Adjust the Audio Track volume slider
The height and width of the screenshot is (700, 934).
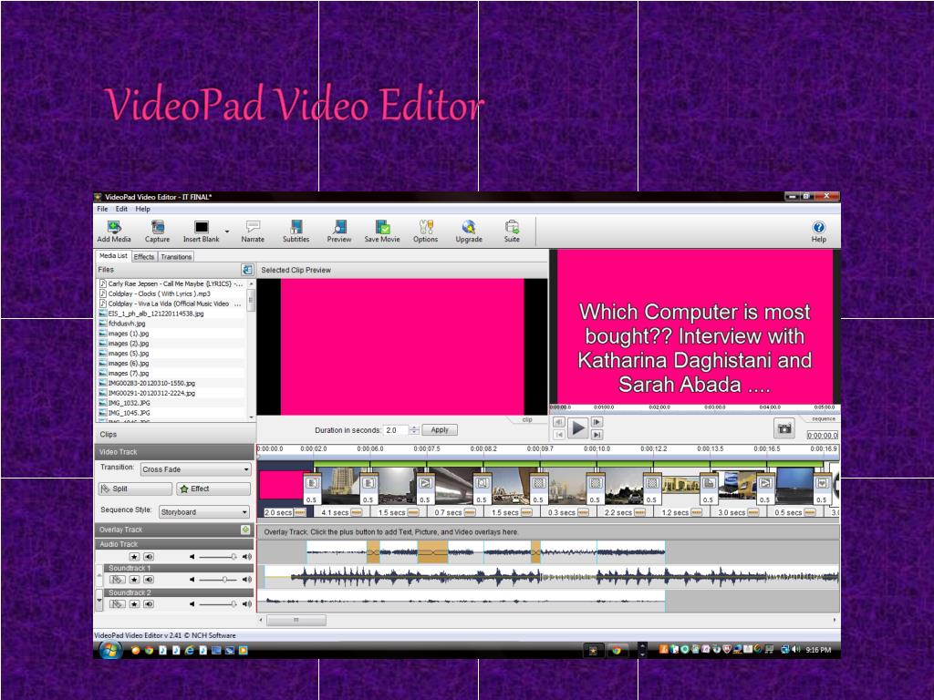click(x=217, y=557)
